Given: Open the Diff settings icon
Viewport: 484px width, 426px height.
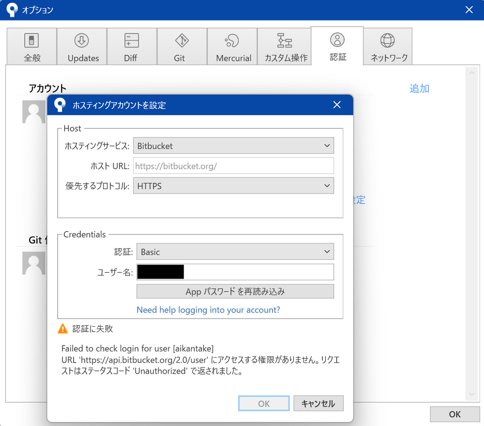Looking at the screenshot, I should point(131,46).
